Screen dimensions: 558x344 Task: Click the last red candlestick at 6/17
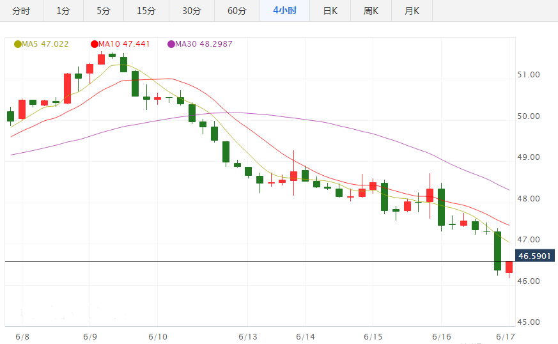point(509,267)
